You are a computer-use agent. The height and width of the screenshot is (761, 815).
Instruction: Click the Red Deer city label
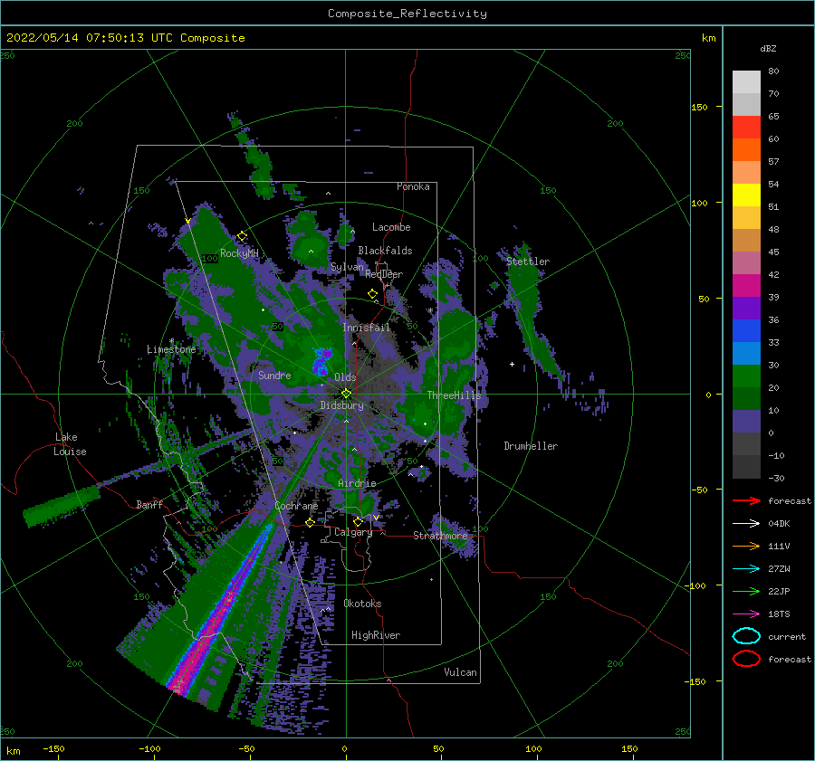point(384,274)
